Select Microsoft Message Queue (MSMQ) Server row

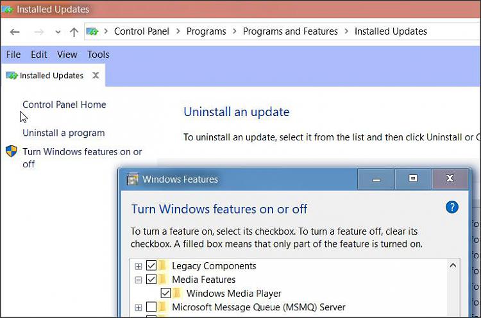coord(258,307)
